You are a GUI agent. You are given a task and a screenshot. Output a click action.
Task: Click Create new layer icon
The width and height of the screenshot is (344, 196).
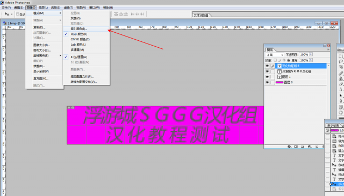pyautogui.click(x=317, y=147)
